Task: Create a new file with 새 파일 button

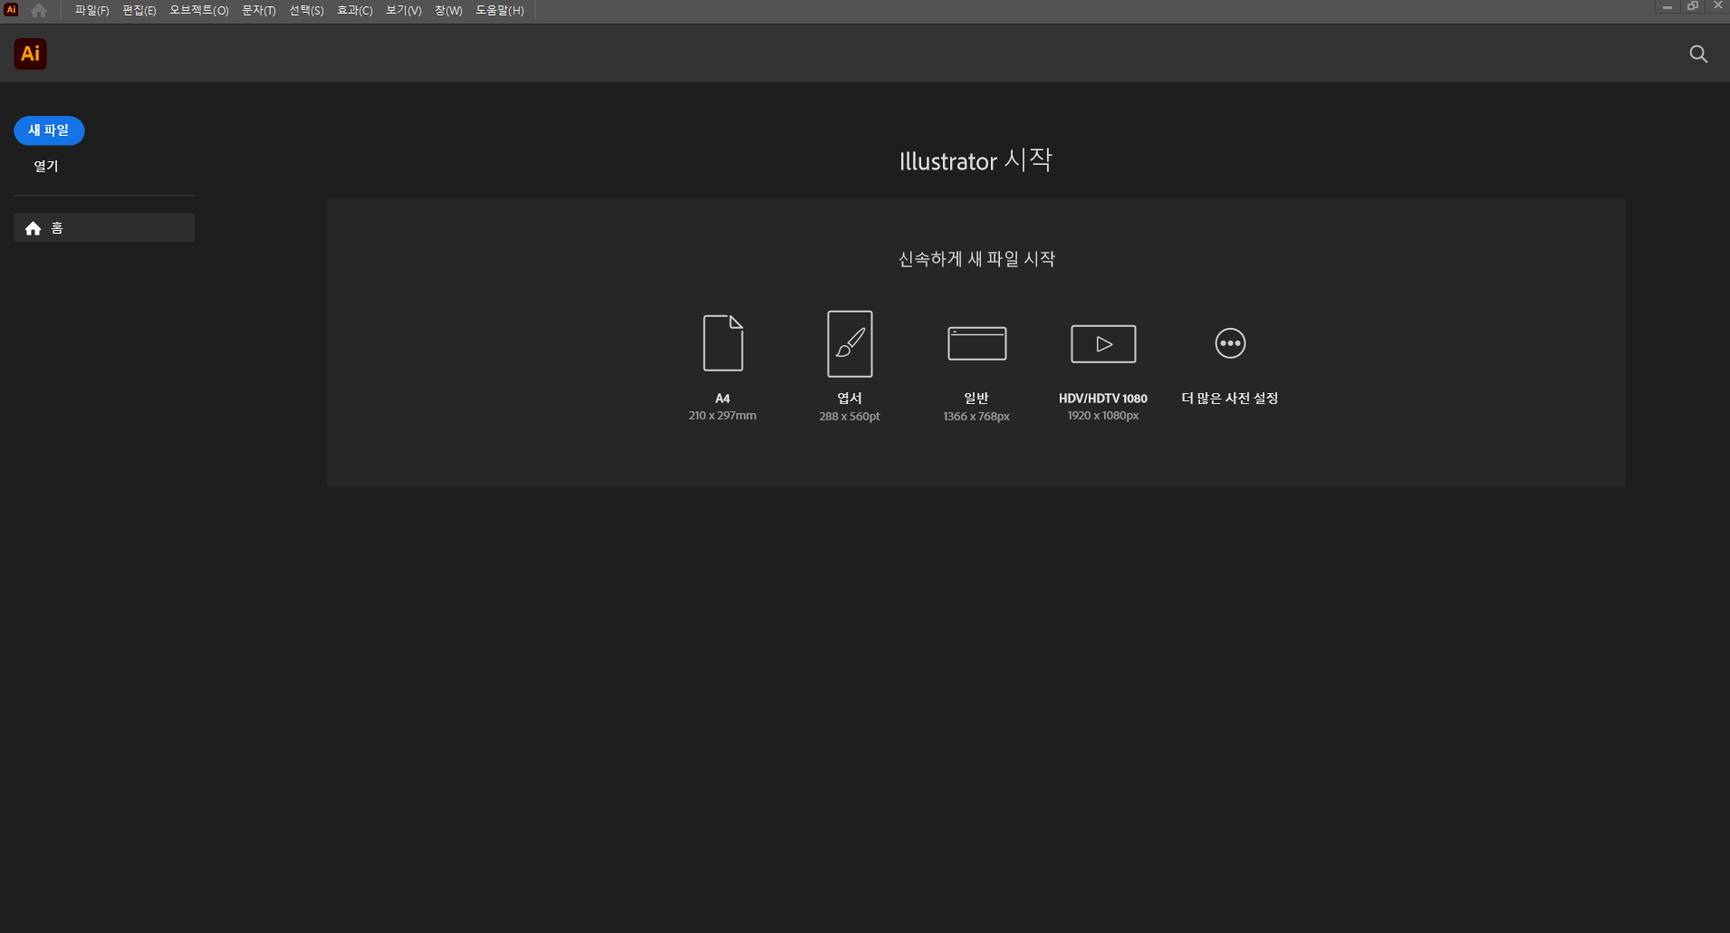Action: pyautogui.click(x=49, y=130)
